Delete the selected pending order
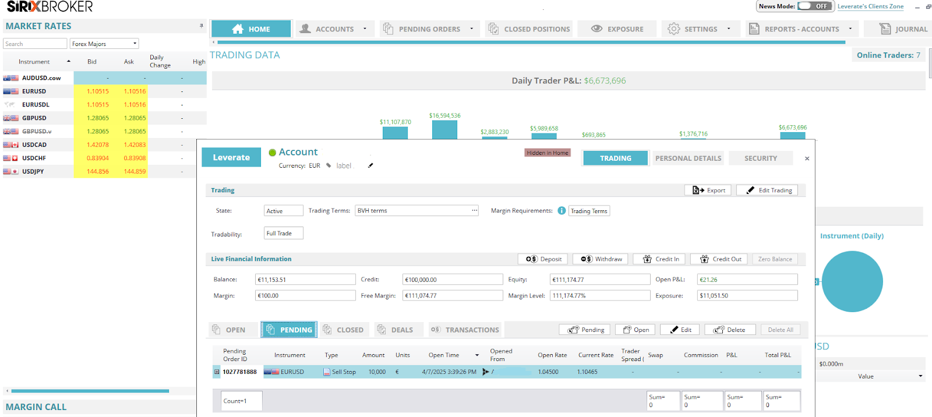This screenshot has height=417, width=932. (x=730, y=330)
